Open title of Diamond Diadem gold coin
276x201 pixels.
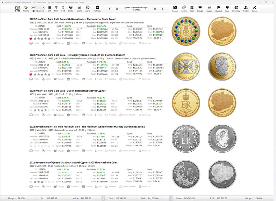coord(77,55)
